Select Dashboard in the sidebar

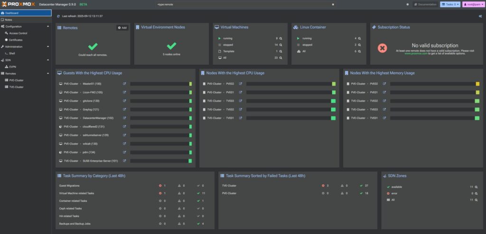(x=26, y=13)
